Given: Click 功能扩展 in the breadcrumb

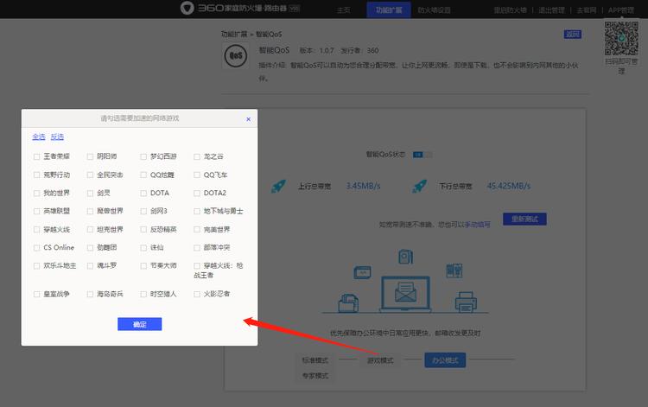Looking at the screenshot, I should (x=234, y=34).
